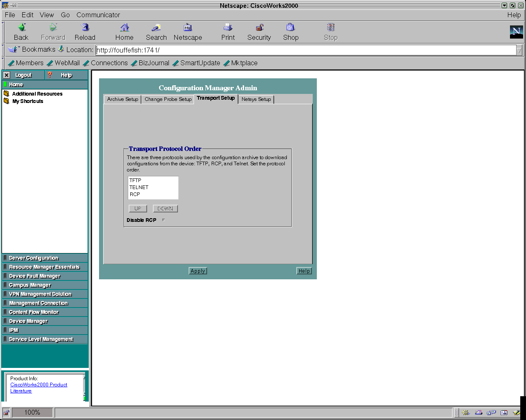
Task: Open the Newsgroups chat icon in status bar
Action: tap(491, 413)
